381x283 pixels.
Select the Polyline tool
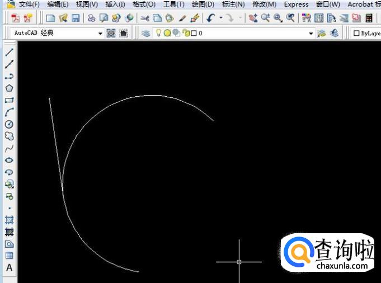(10, 76)
